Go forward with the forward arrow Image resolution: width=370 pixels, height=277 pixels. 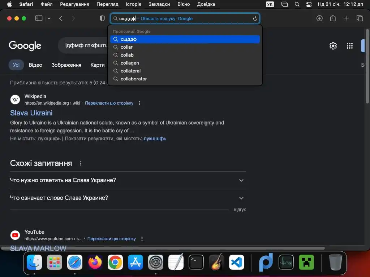coord(73,18)
